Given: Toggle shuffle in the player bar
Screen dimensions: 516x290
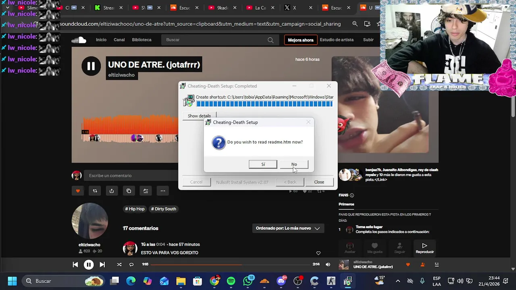Looking at the screenshot, I should (x=119, y=265).
